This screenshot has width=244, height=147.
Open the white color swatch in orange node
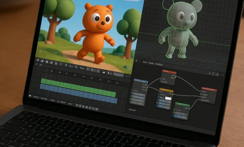click(x=168, y=98)
